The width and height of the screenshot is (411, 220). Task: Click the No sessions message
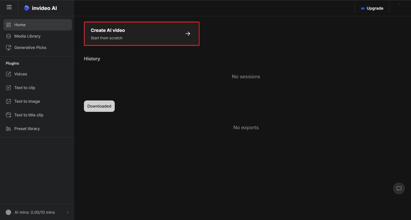[246, 77]
